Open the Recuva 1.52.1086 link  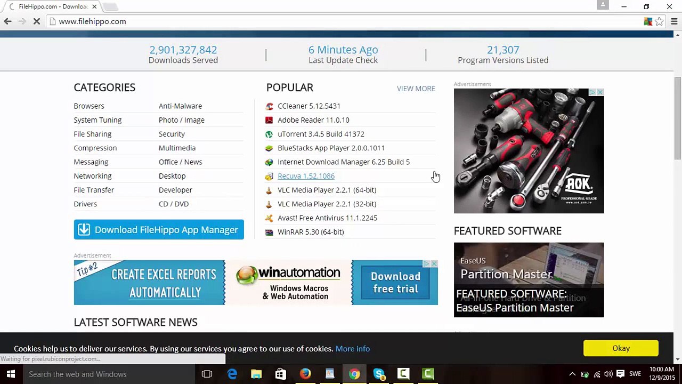click(306, 176)
